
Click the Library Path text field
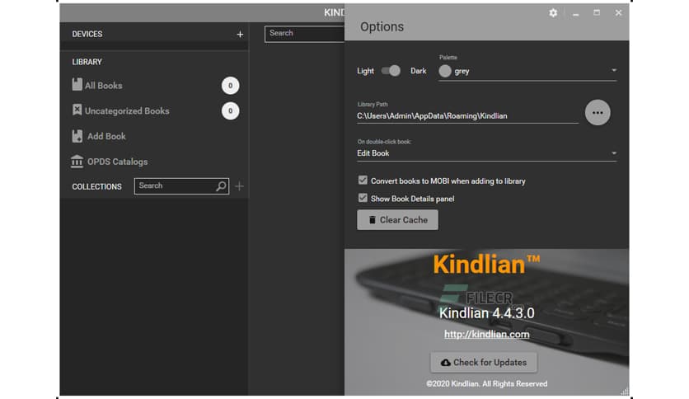click(467, 116)
